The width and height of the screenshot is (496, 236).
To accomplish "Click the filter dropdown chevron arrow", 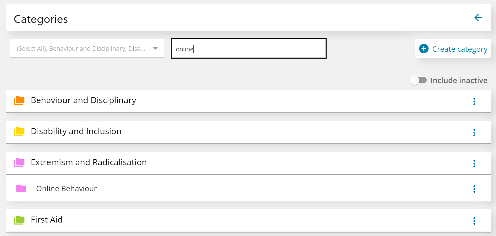I will 156,48.
